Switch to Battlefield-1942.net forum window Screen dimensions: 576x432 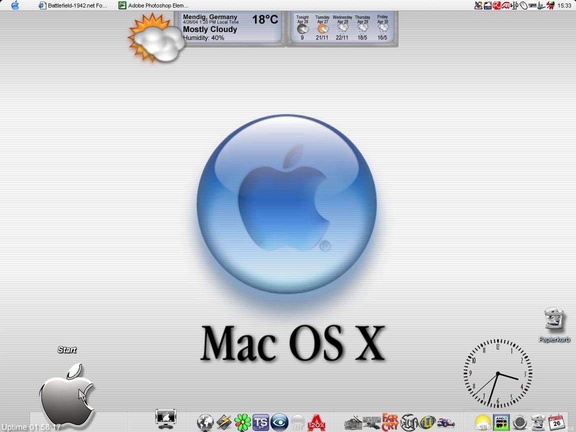click(x=72, y=5)
